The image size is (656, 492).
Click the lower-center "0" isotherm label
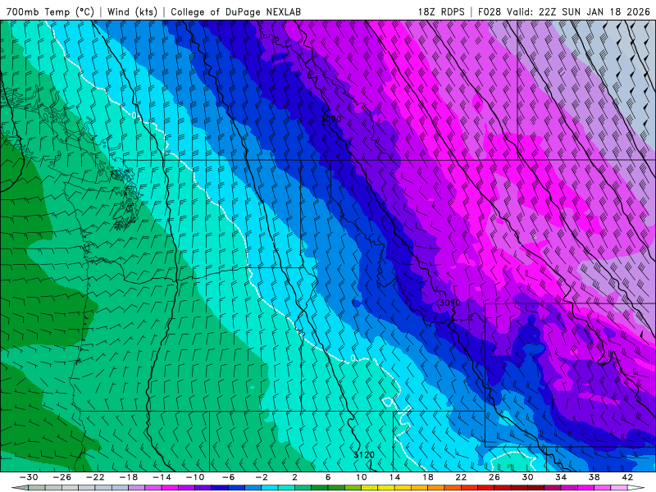pos(353,358)
